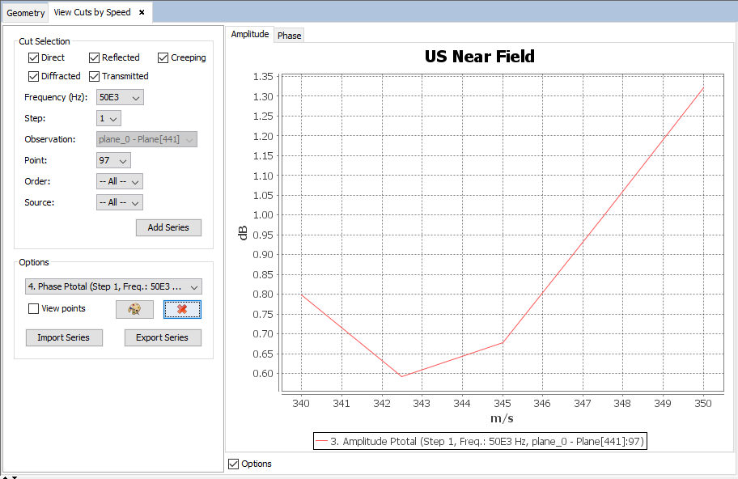Uncheck the Options checkbox below the chart
738x479 pixels.
click(x=234, y=464)
